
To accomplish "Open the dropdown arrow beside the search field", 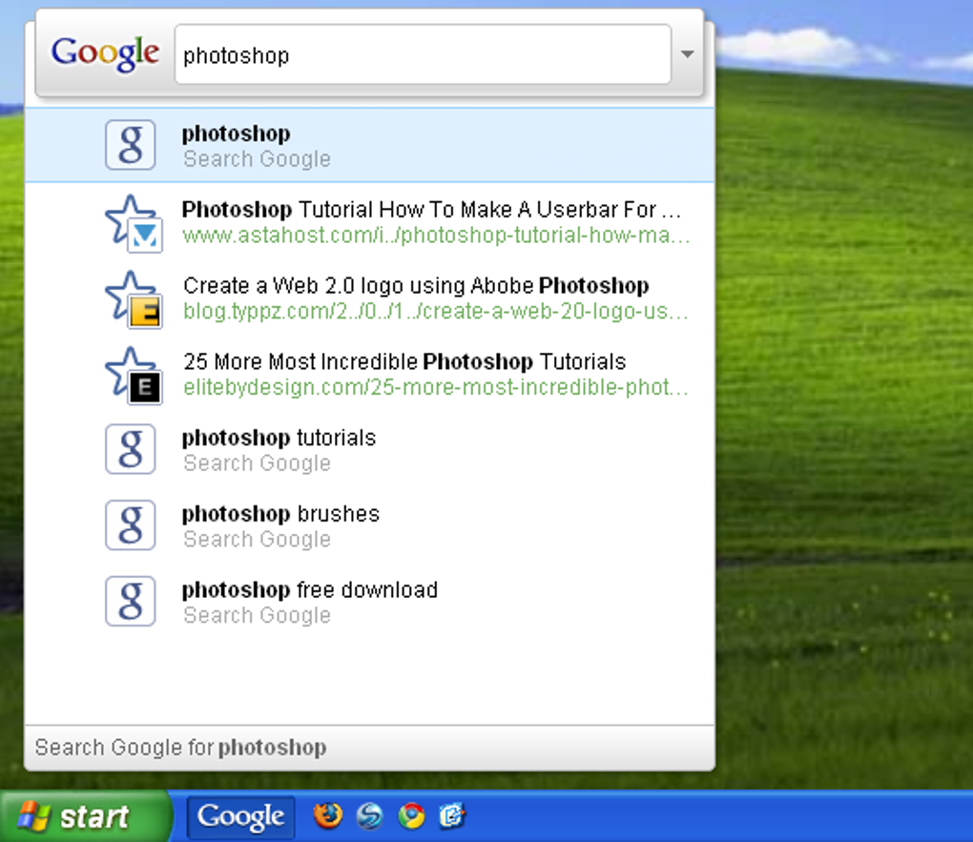I will coord(687,54).
